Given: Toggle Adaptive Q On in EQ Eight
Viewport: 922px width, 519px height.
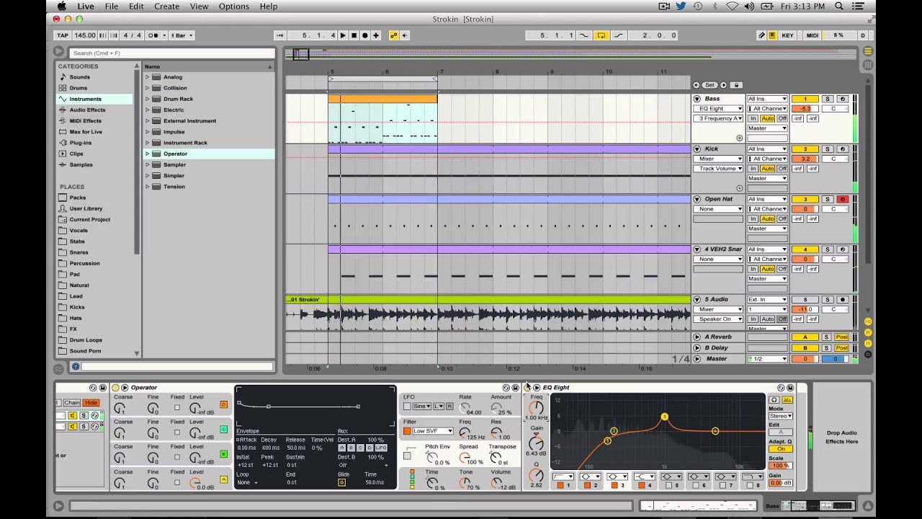Looking at the screenshot, I should click(780, 448).
